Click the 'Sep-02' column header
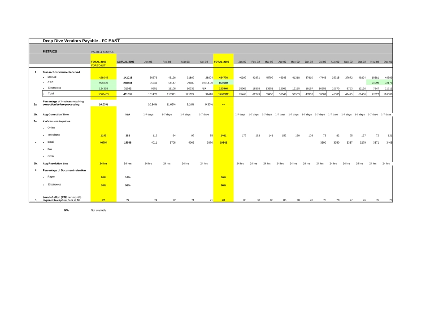The image size is (426, 330). coord(348,62)
